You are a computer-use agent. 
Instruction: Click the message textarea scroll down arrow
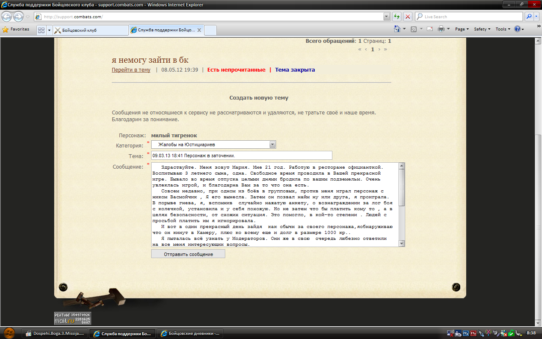(x=402, y=243)
